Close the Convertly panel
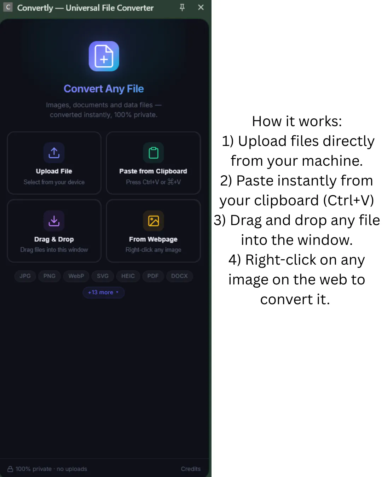382x477 pixels. (x=201, y=7)
